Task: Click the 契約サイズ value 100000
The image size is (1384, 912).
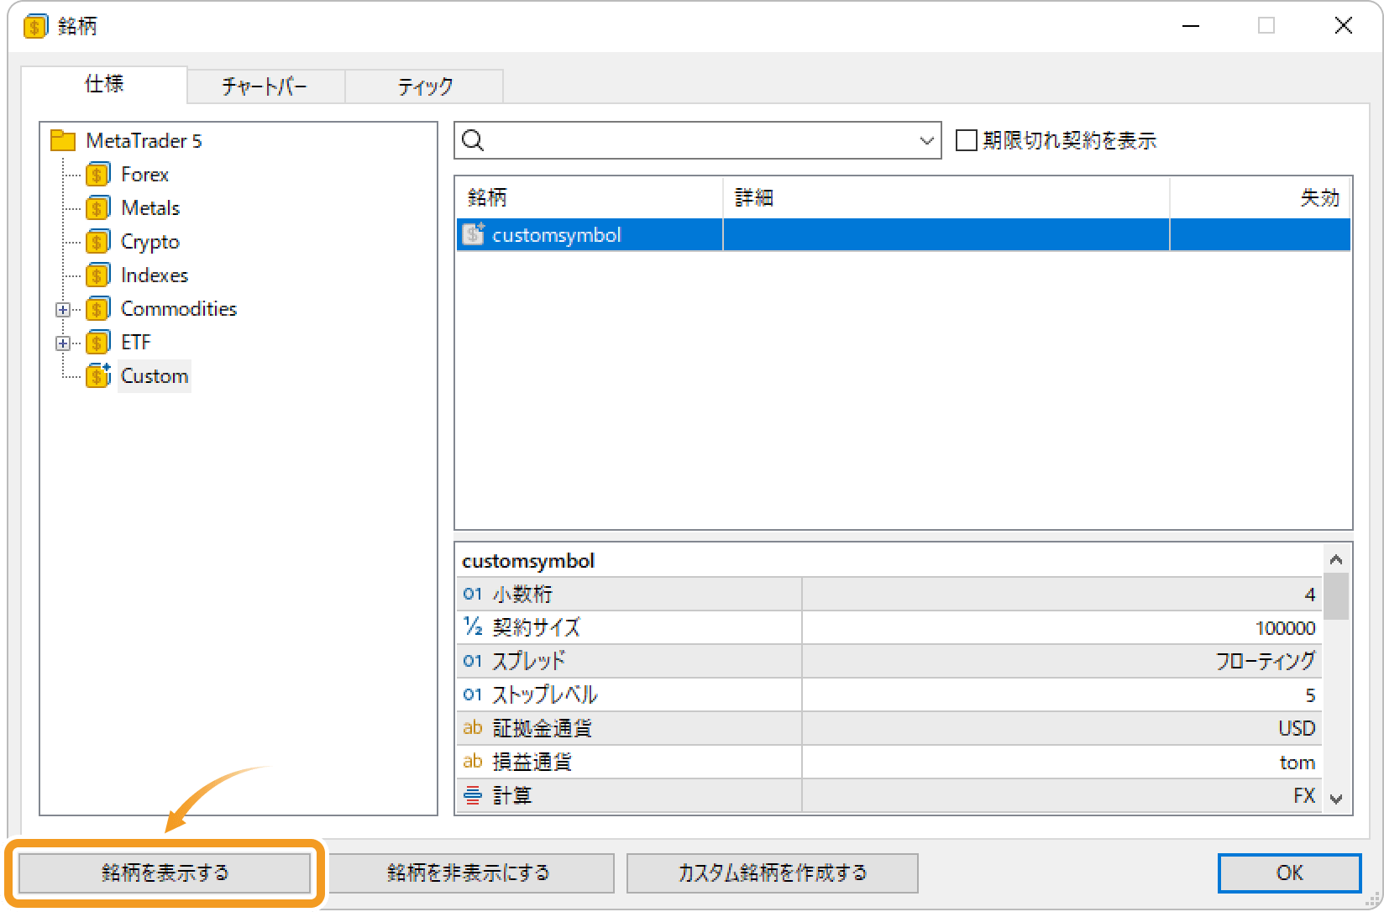Action: pos(1285,628)
